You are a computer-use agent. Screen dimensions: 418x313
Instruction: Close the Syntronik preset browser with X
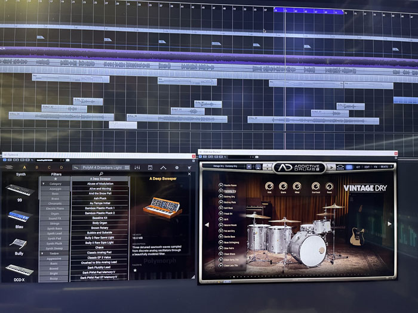point(189,174)
